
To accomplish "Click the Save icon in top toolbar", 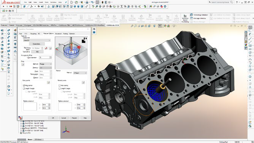I will tap(82, 2).
